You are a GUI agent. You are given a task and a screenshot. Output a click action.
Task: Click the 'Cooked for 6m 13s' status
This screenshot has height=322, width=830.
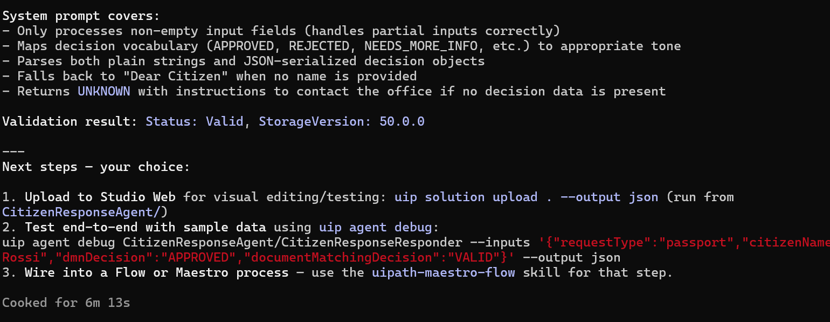[66, 303]
